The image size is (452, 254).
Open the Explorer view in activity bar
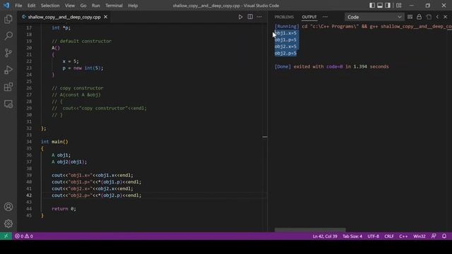click(x=8, y=19)
